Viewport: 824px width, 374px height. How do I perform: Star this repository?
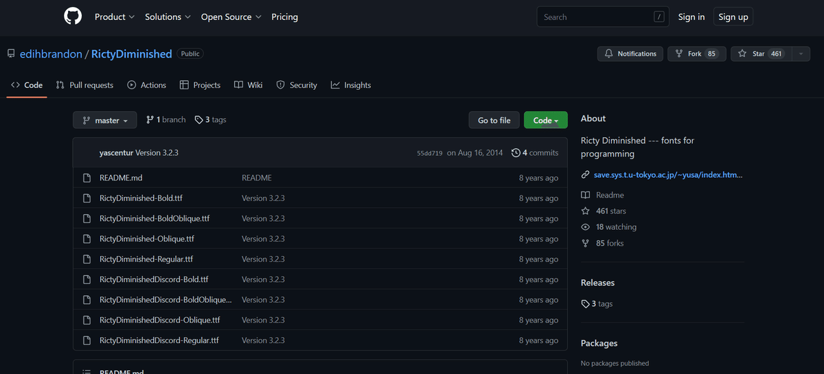click(760, 54)
